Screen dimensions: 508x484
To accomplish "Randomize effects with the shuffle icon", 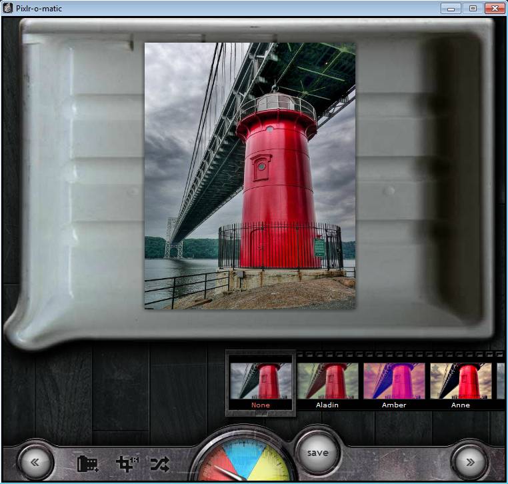I will coord(160,464).
